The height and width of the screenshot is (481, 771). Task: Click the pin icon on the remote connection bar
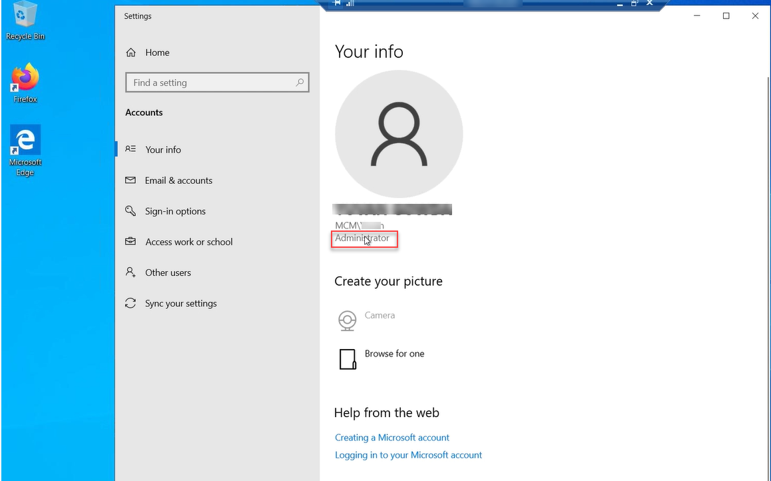(x=337, y=3)
